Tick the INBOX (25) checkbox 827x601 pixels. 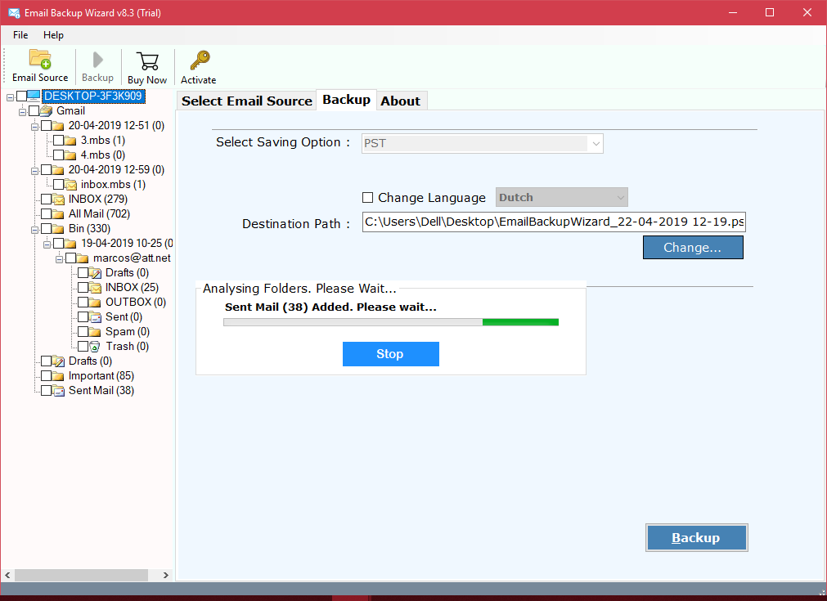pyautogui.click(x=83, y=288)
